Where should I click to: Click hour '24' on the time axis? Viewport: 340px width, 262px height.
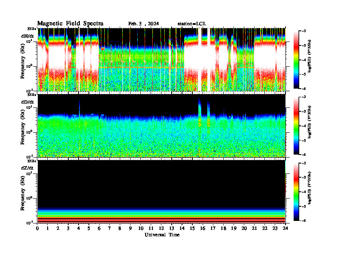(285, 228)
